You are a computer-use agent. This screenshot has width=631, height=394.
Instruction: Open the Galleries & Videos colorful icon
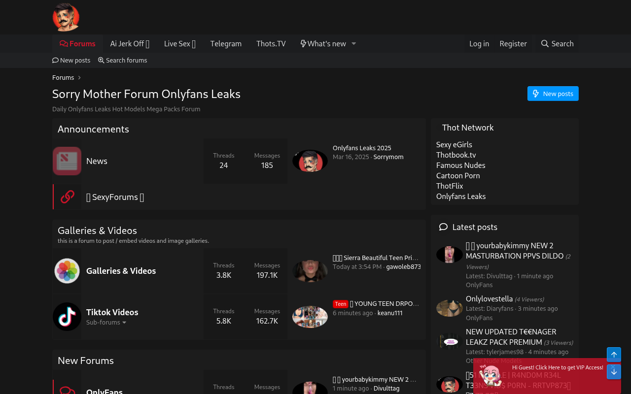(x=67, y=271)
